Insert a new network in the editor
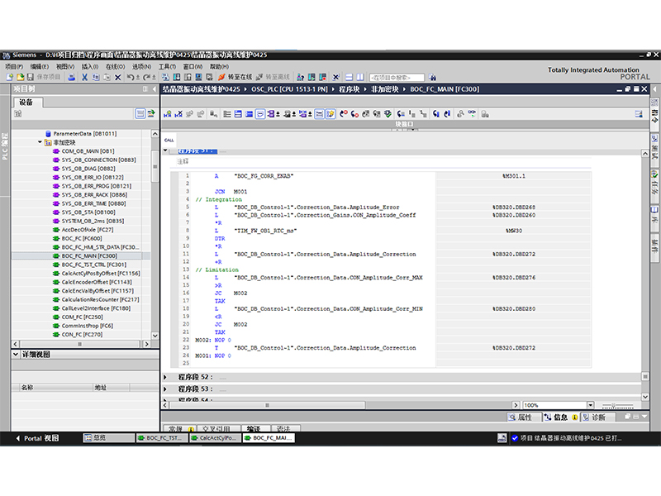 168,114
